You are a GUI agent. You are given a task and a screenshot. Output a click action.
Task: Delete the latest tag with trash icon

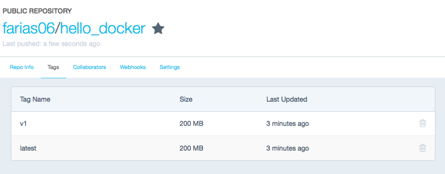(x=422, y=148)
